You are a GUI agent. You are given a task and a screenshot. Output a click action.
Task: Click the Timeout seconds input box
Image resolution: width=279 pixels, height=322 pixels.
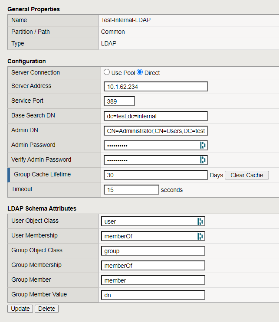[131, 190]
